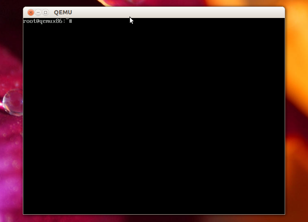This screenshot has height=222, width=308.
Task: Maximize the QEMU window
Action: click(x=45, y=13)
